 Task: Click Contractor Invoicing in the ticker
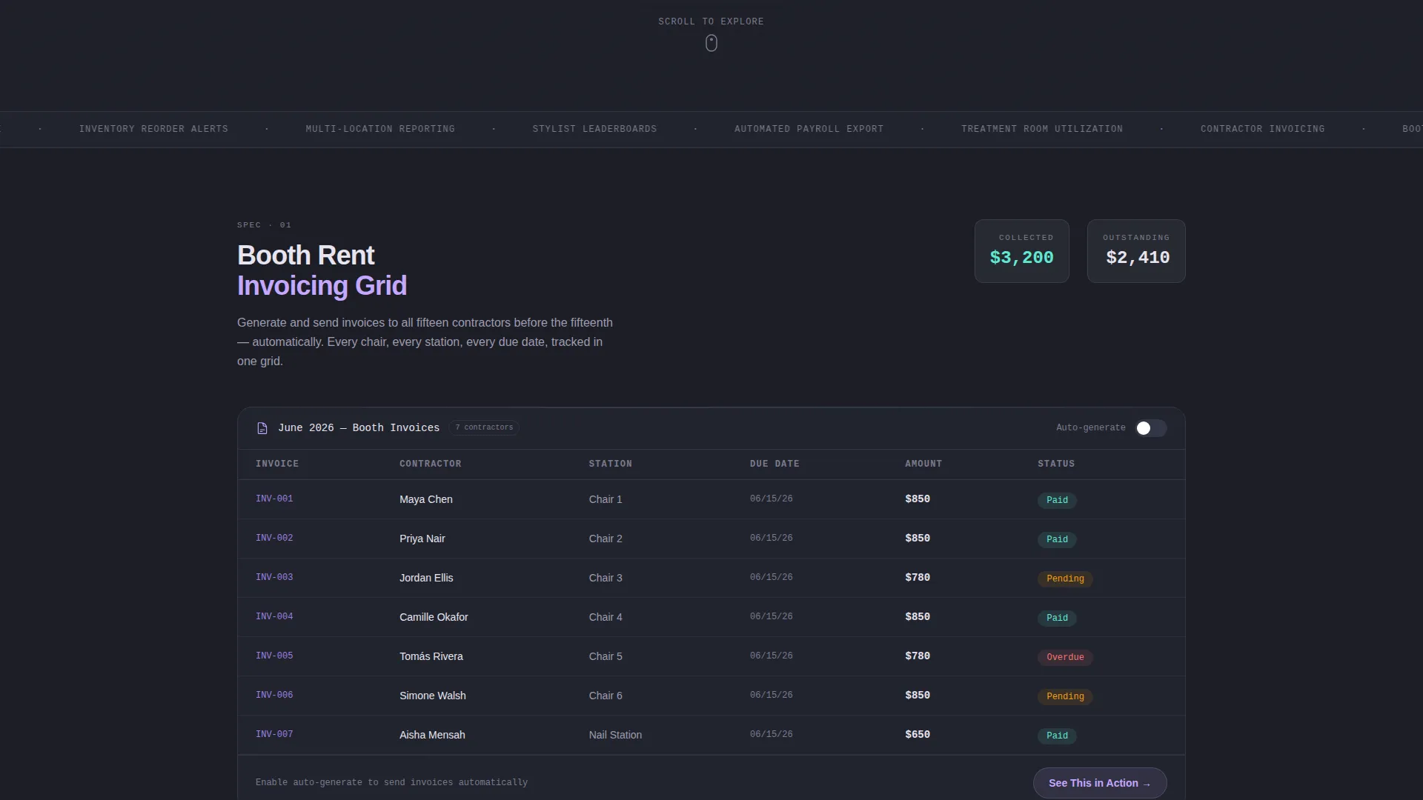1262,129
